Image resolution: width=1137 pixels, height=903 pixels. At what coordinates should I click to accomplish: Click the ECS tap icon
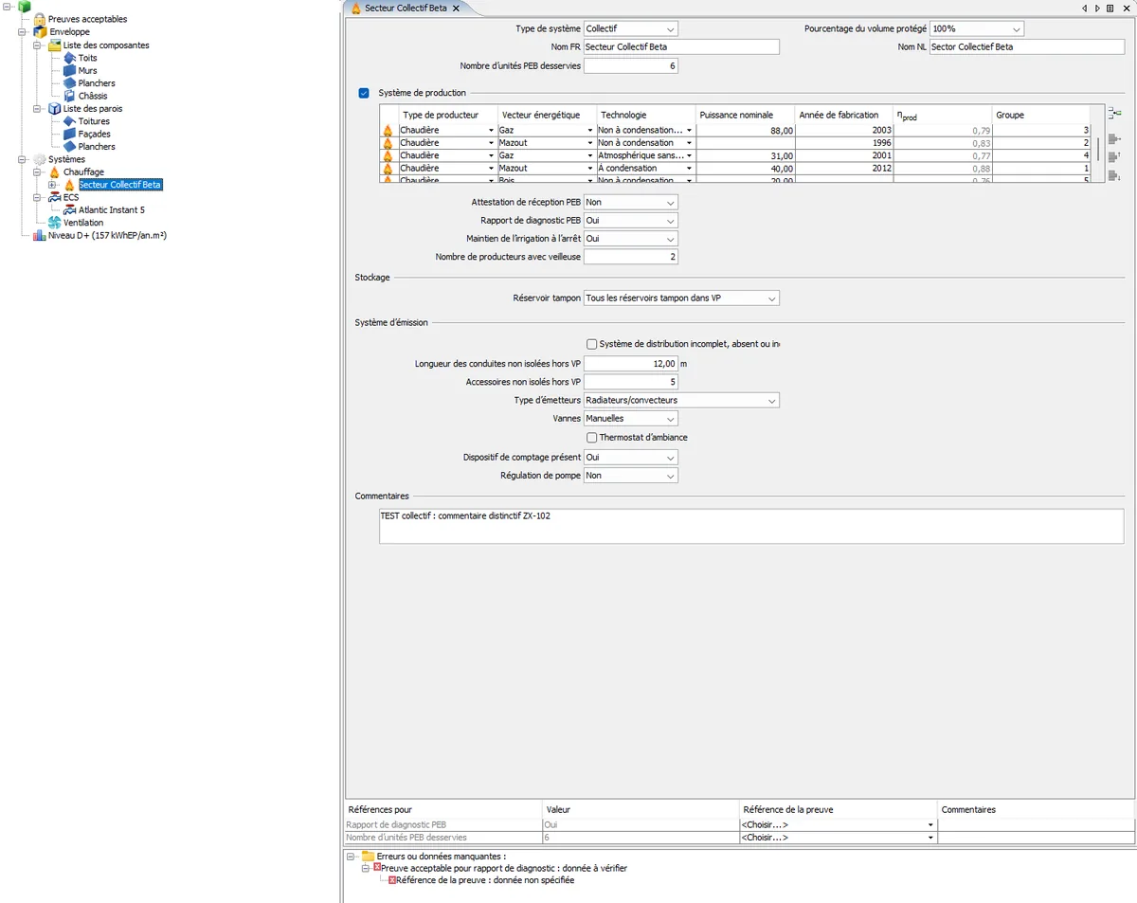point(54,197)
